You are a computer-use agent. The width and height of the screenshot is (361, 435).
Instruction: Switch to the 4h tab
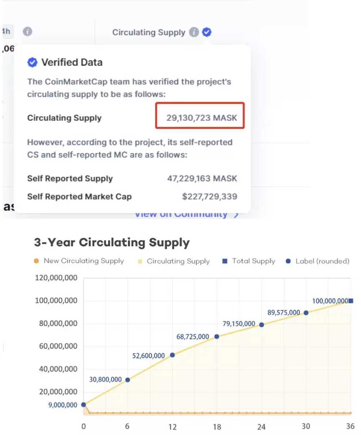[x=6, y=31]
